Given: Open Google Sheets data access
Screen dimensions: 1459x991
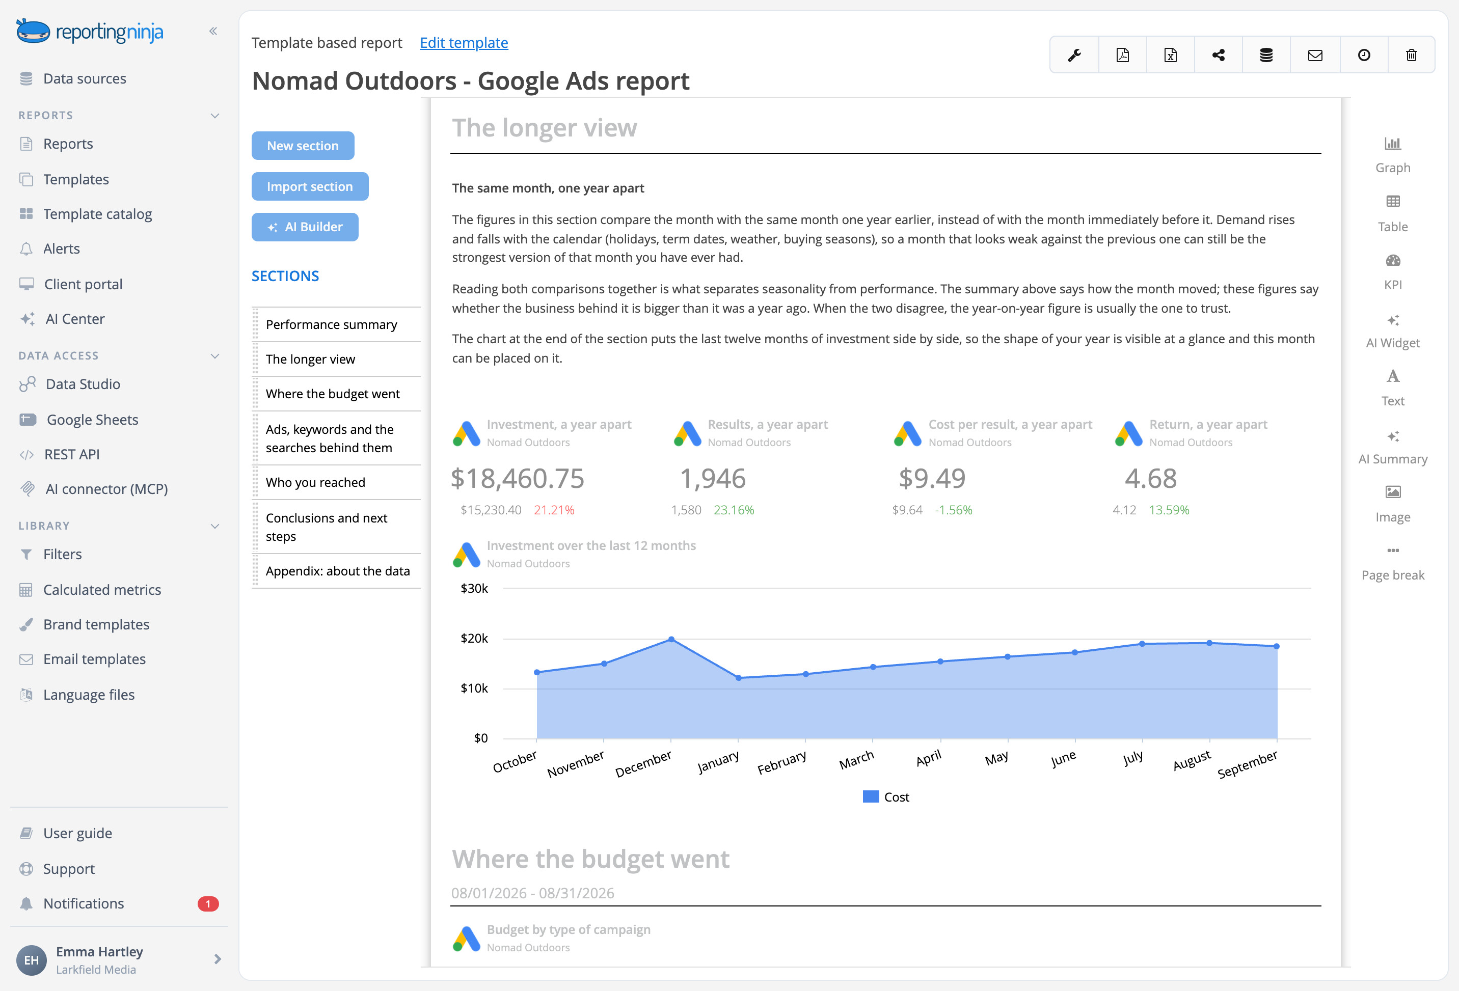Looking at the screenshot, I should point(92,420).
